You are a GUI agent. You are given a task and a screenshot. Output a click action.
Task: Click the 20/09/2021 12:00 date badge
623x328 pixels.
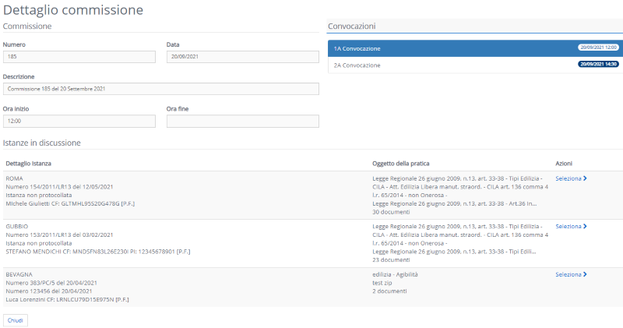[598, 48]
